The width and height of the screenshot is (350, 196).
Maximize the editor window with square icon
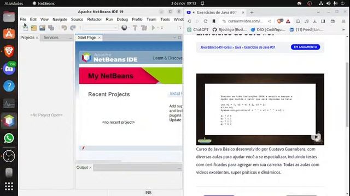click(x=179, y=38)
